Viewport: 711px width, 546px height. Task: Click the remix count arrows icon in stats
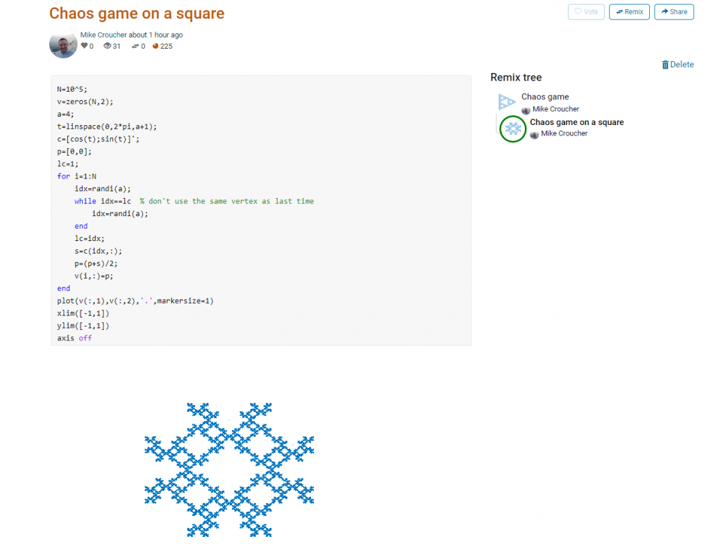pyautogui.click(x=135, y=47)
